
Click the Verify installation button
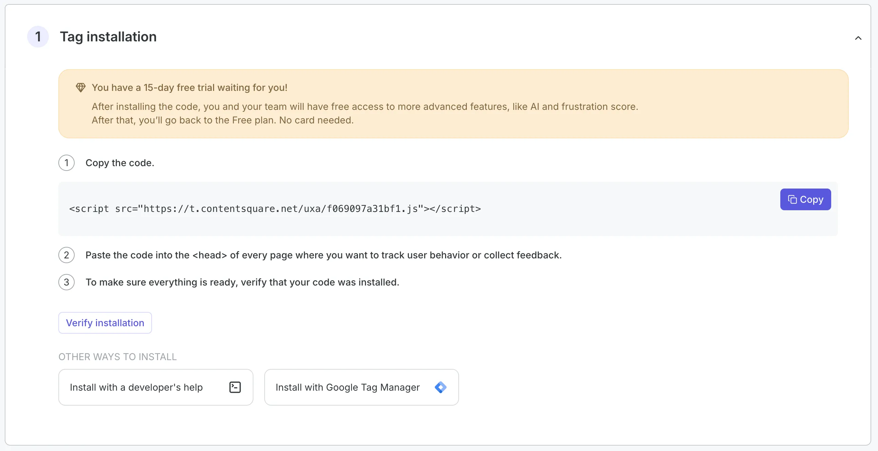(105, 322)
